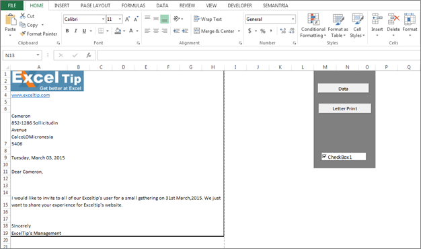
Task: Open the General number format dropdown
Action: (x=293, y=19)
